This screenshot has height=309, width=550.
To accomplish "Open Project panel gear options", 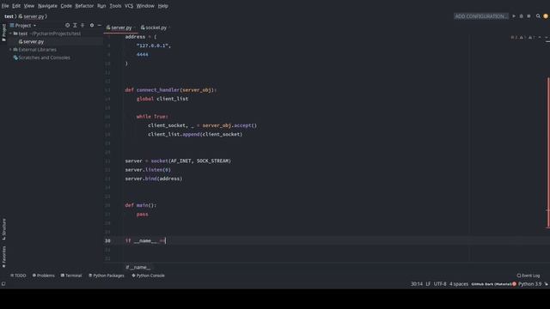I will click(x=92, y=25).
